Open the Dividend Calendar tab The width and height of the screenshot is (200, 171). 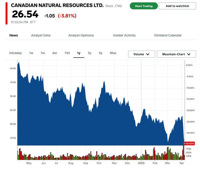[x=168, y=35]
